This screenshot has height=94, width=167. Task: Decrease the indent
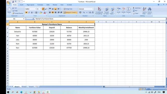(x=58, y=13)
